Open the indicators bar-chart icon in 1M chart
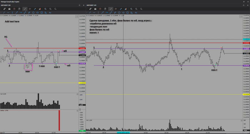The width and height of the screenshot is (250, 134). [x=126, y=9]
